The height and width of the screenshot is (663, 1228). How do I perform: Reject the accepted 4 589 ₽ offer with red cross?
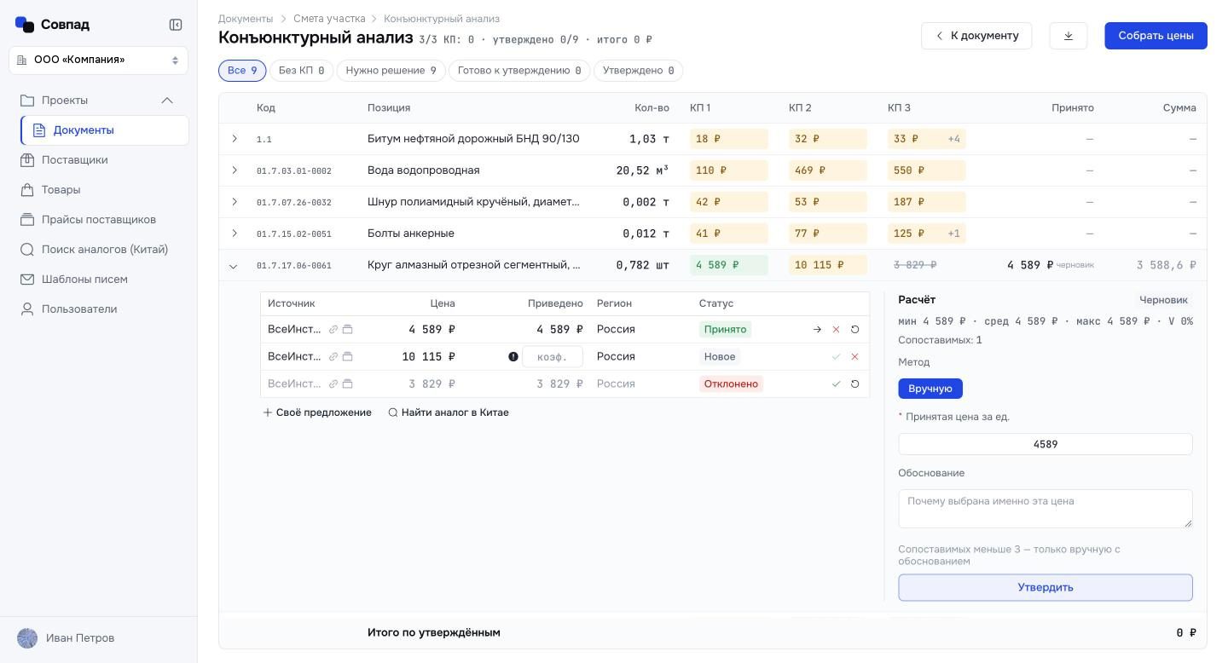coord(836,329)
